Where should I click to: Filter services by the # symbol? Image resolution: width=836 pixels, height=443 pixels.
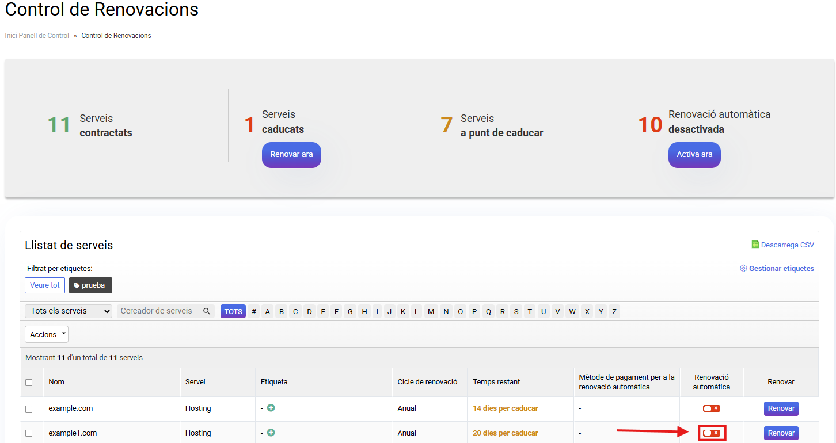[254, 311]
